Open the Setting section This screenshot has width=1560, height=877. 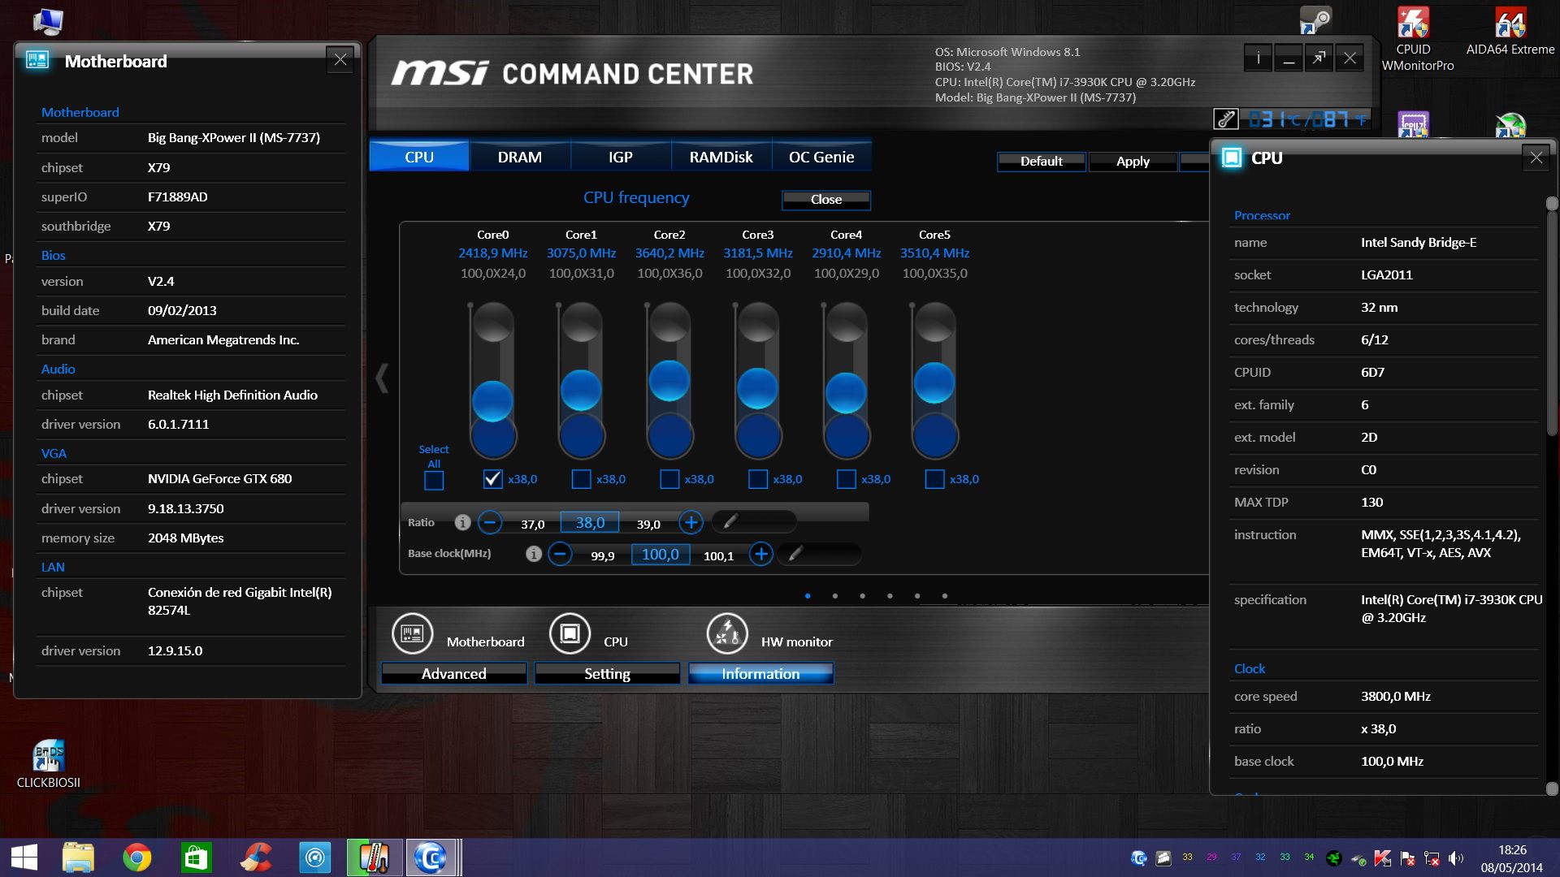tap(607, 673)
